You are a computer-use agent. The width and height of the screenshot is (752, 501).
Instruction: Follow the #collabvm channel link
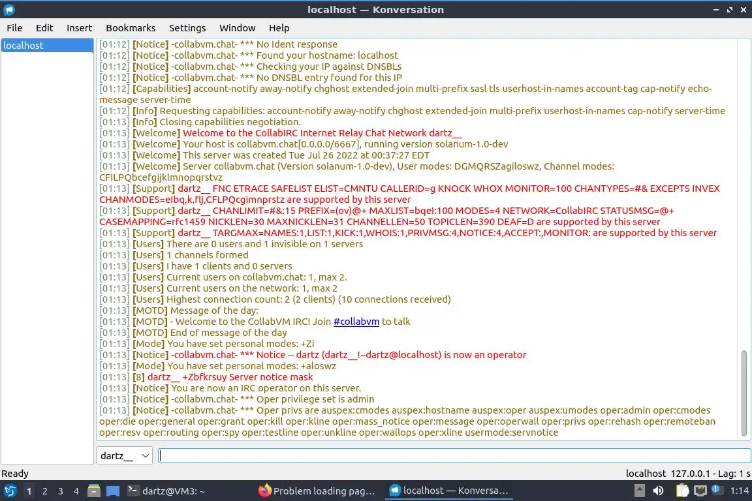[x=356, y=322]
